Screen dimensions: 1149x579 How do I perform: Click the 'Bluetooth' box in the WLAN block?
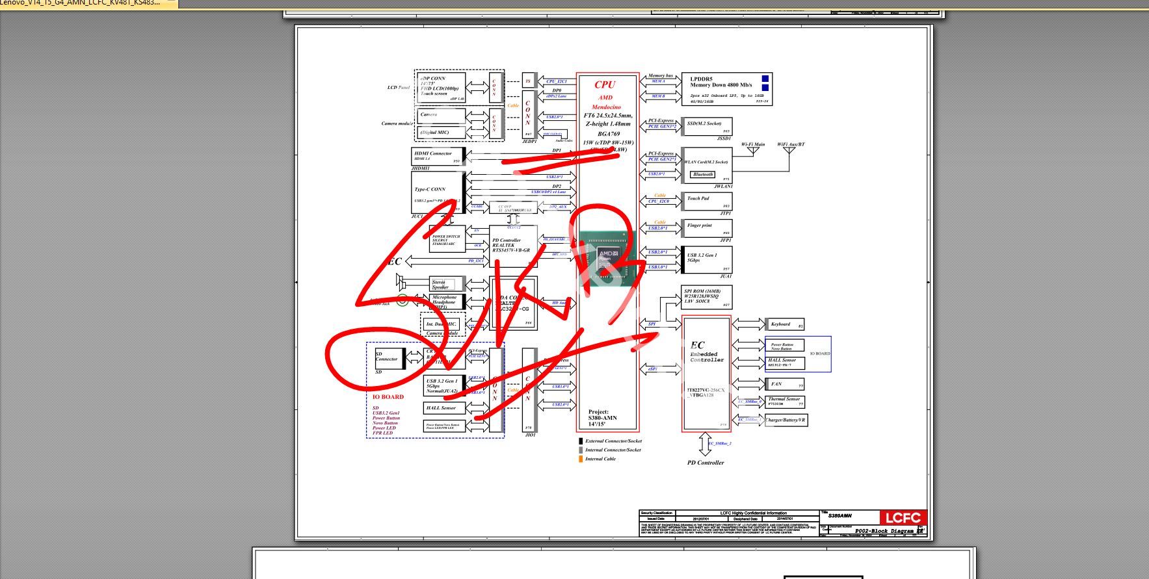click(x=703, y=174)
